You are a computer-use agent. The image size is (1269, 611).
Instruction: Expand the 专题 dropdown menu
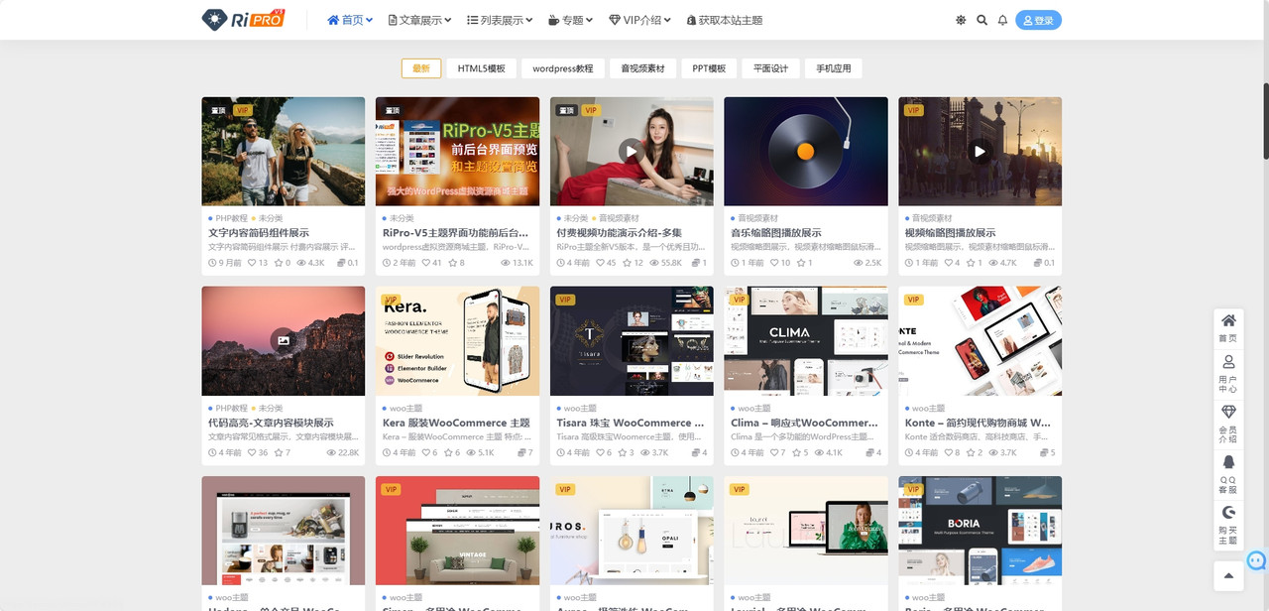point(570,20)
